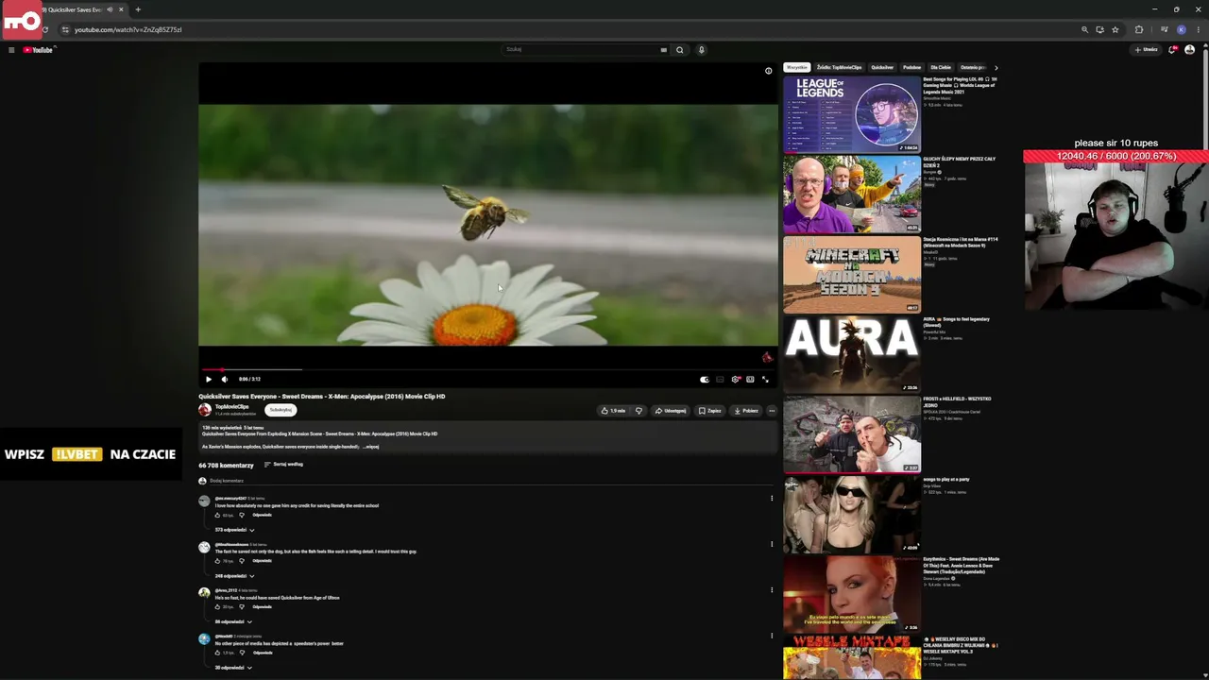Screen dimensions: 1209x680
Task: Open a new browser tab
Action: 138,9
